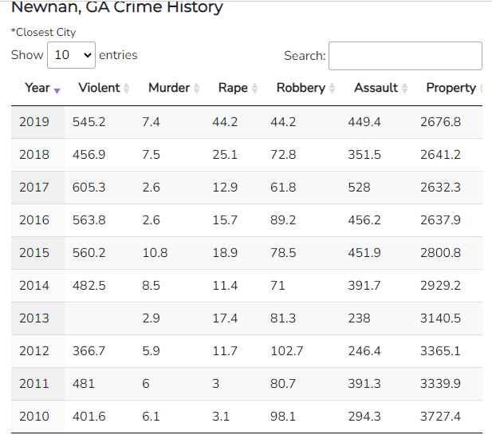The width and height of the screenshot is (492, 435).
Task: Click the sort arrows beside Violent header
Action: [x=126, y=89]
